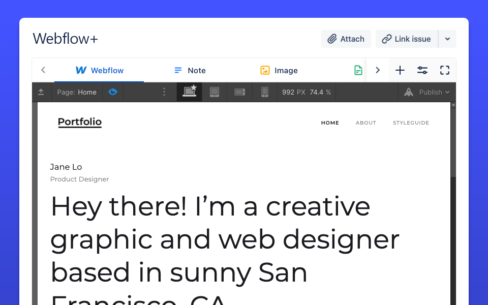Open the three-dot more options menu
Screen dimensions: 488x305
164,92
